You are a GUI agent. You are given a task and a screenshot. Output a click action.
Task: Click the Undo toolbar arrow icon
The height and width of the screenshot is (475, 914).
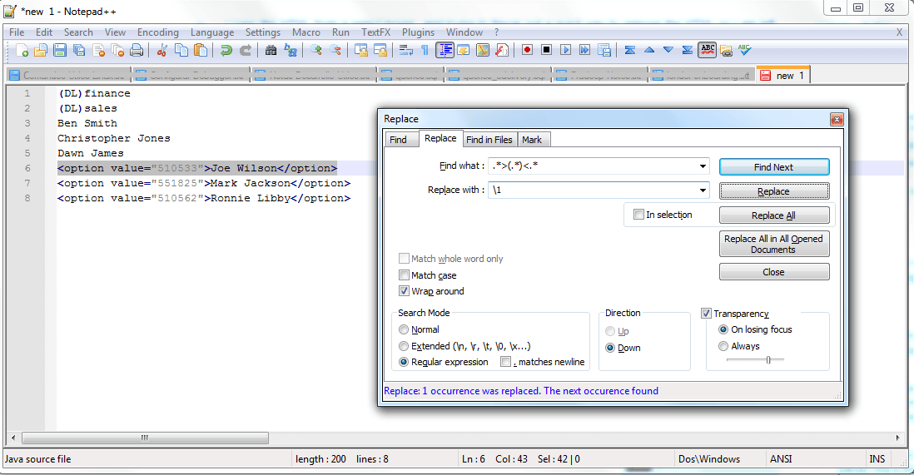[226, 50]
